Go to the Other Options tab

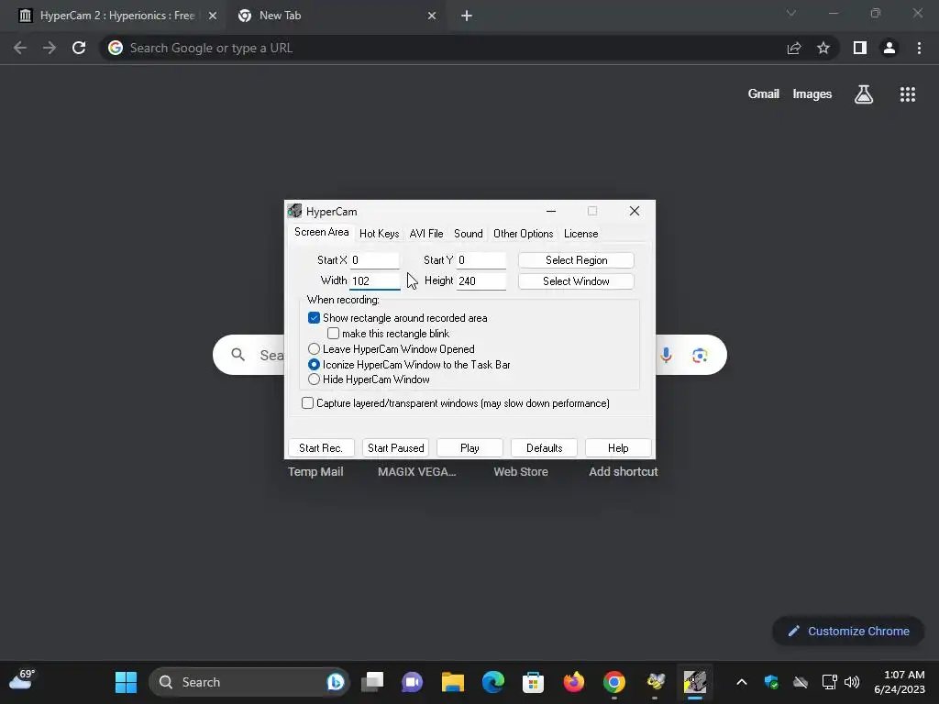(524, 234)
